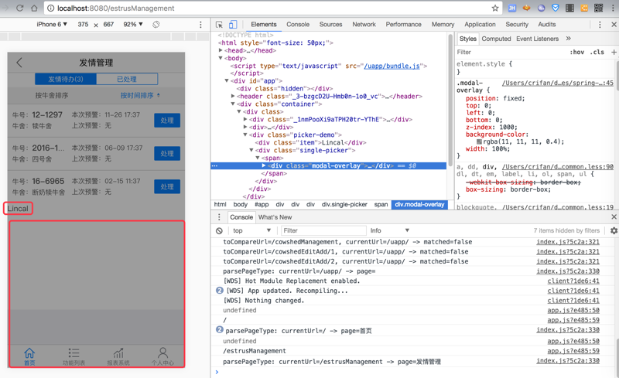Click the inspect element picker icon
The width and height of the screenshot is (619, 378).
click(x=220, y=25)
